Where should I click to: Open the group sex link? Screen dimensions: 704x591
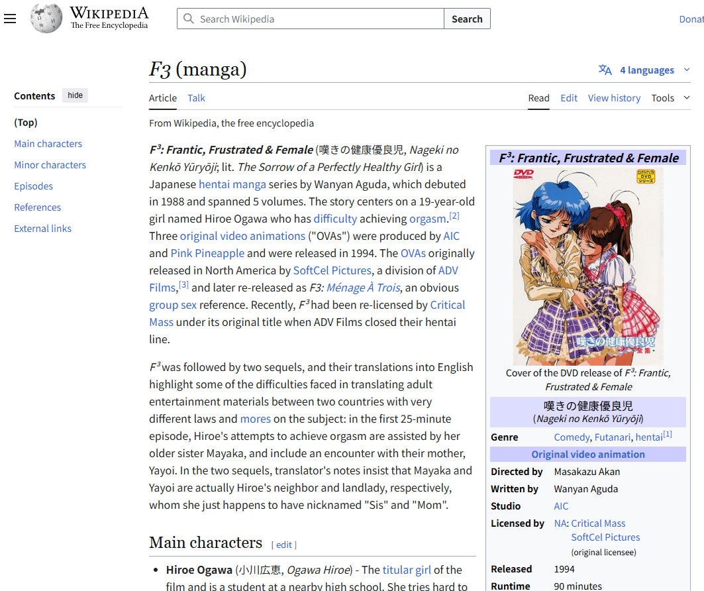tap(173, 305)
